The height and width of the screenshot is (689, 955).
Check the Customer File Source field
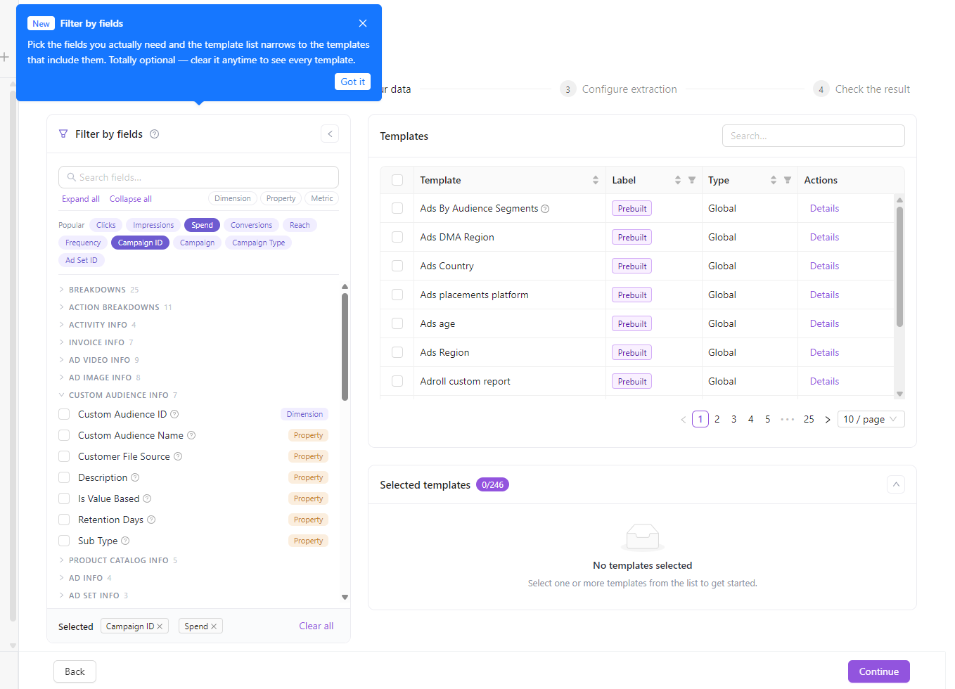point(64,456)
